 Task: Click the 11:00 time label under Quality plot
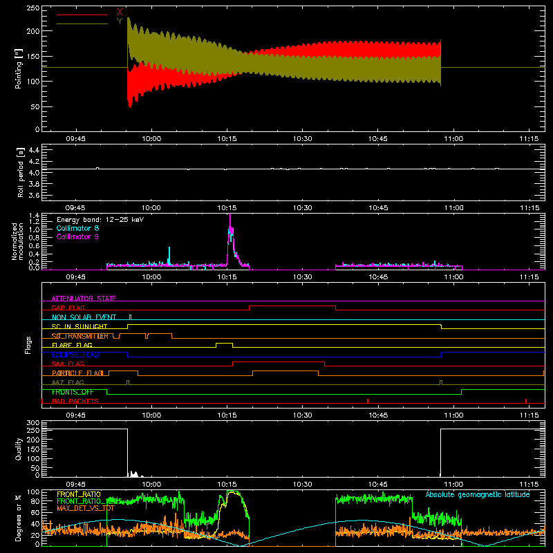point(453,485)
